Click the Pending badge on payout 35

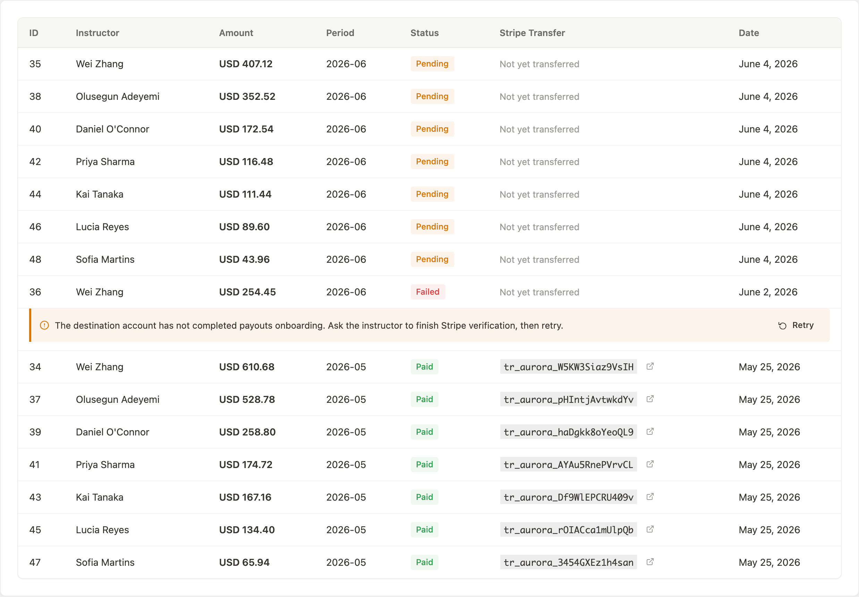432,63
